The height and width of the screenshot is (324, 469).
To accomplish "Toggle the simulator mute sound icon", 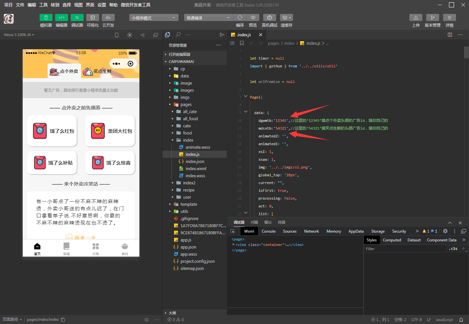I will click(x=143, y=35).
